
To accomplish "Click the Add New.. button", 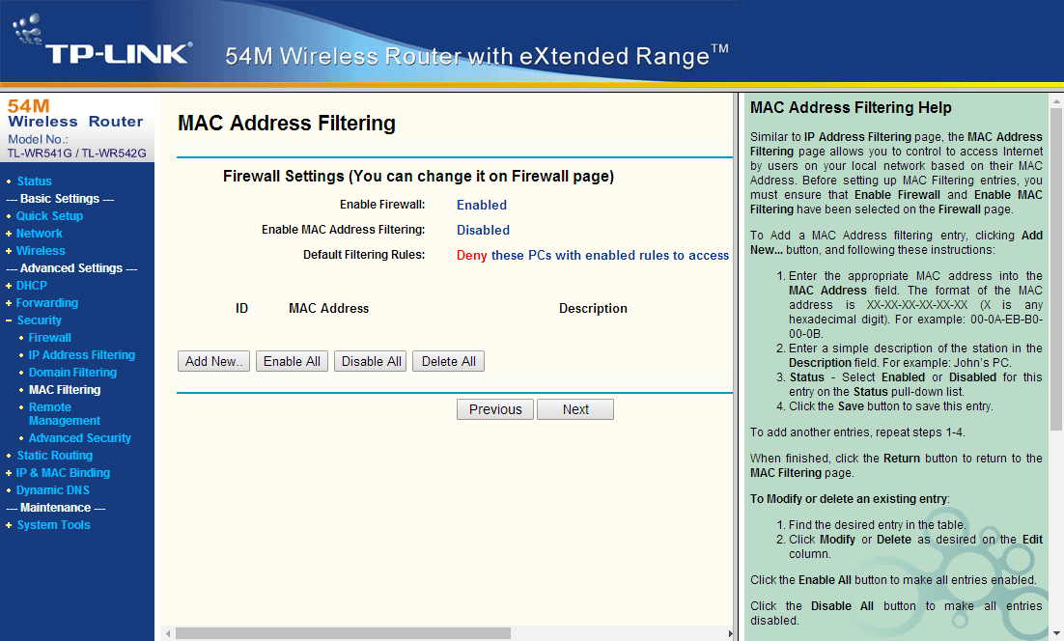I will 213,362.
